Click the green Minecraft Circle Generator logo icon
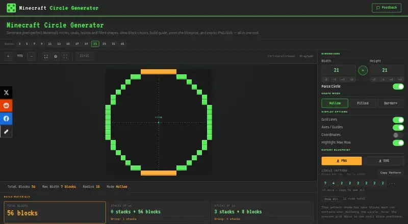Viewport: 408px width, 224px height. pyautogui.click(x=11, y=8)
